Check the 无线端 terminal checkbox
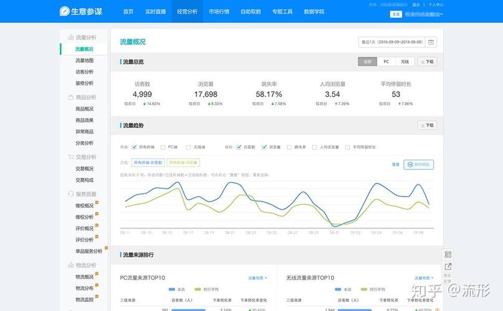This screenshot has width=503, height=311. pyautogui.click(x=188, y=147)
